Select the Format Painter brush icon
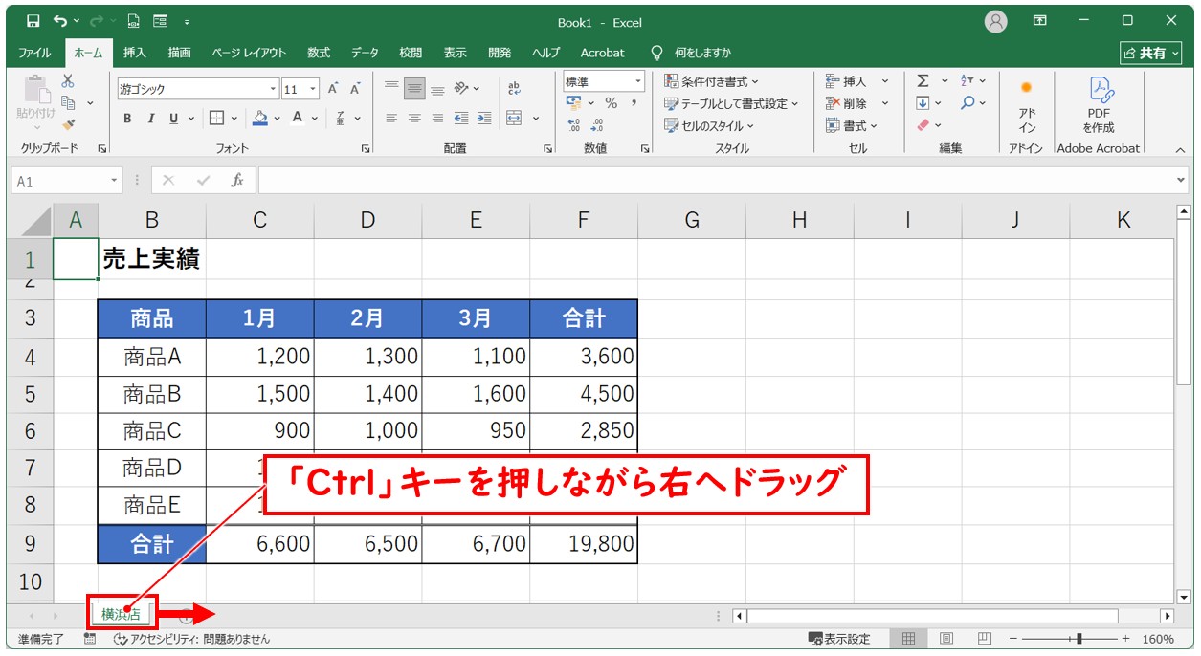The width and height of the screenshot is (1201, 656). pos(68,124)
